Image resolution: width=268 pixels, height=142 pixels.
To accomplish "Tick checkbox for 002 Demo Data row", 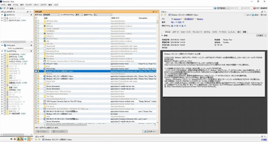I will point(36,21).
